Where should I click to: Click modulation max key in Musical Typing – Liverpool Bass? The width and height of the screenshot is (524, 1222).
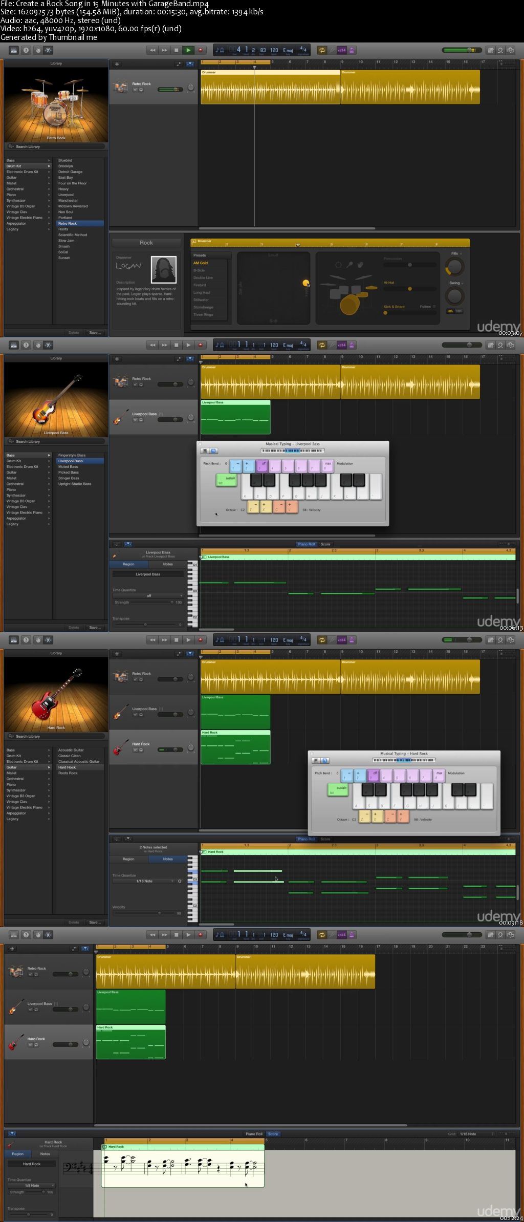(x=328, y=465)
